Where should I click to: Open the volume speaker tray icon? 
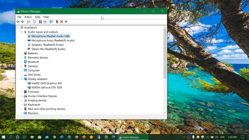(x=217, y=137)
